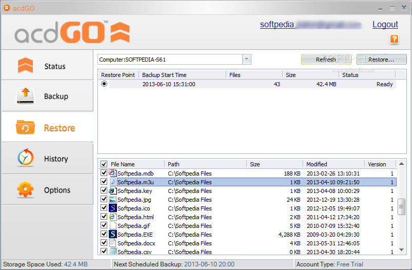This screenshot has height=270, width=412.
Task: Click the Softpedia.html browser file icon
Action: pos(113,217)
